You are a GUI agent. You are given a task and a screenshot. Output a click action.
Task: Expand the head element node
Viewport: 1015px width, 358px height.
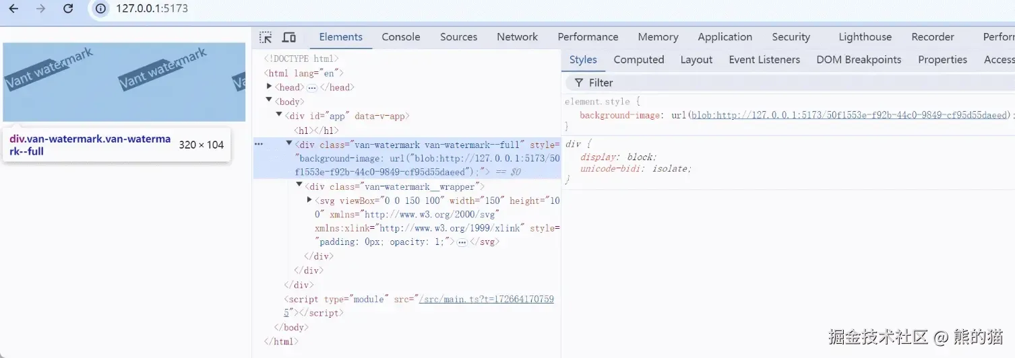click(270, 87)
